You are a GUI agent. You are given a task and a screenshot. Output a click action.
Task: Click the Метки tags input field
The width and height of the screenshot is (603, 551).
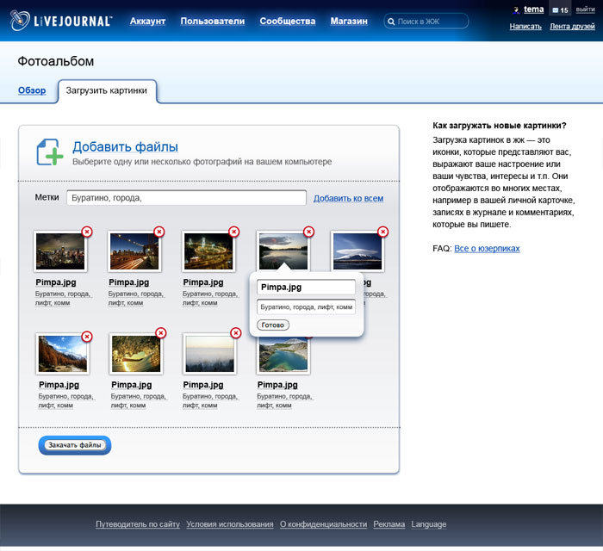coord(186,198)
